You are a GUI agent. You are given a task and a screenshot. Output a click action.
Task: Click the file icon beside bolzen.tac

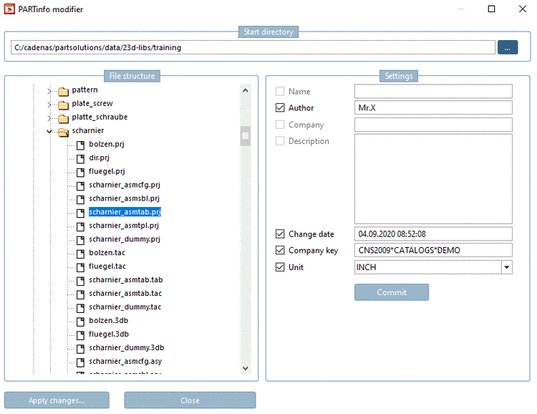pos(80,254)
